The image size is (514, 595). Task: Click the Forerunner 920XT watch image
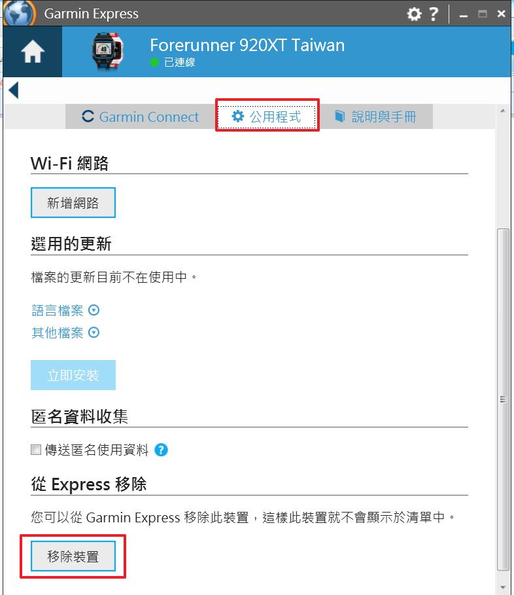[x=107, y=52]
